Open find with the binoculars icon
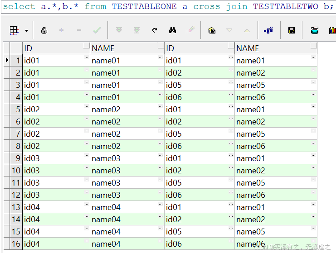 click(172, 30)
